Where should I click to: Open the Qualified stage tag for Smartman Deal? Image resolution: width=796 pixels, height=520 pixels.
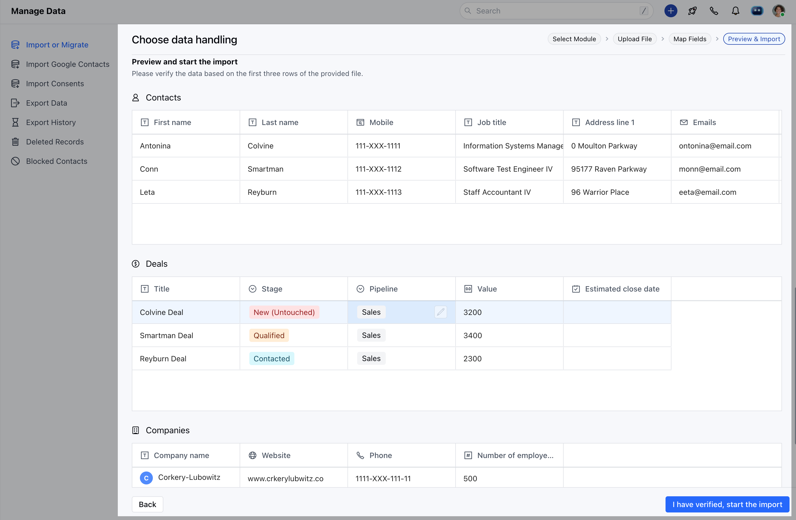click(x=268, y=335)
